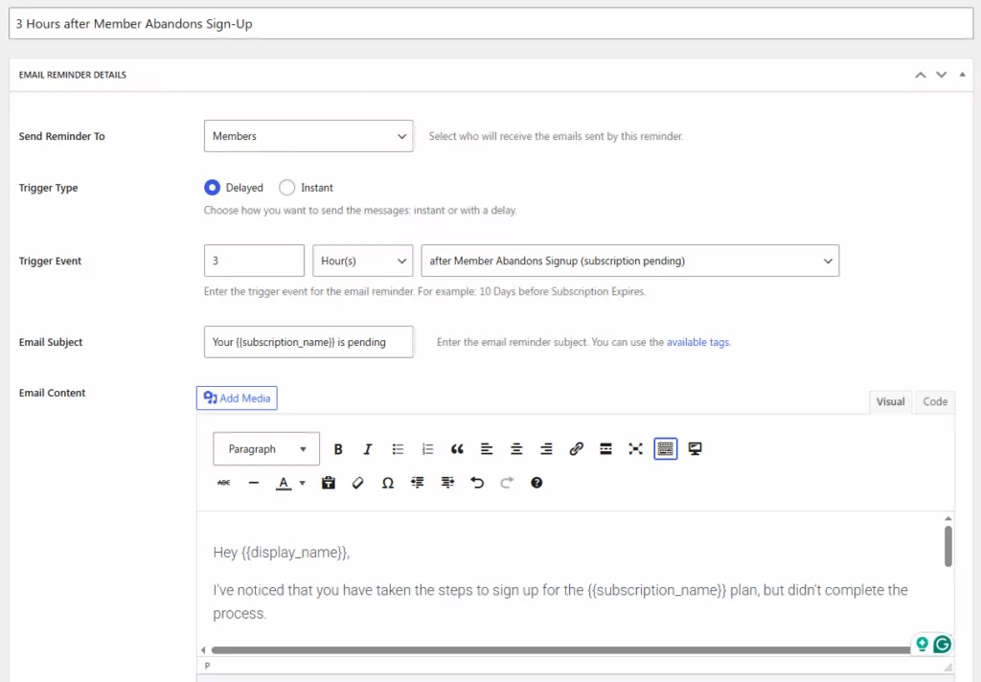981x682 pixels.
Task: Select the Delayed trigger type
Action: 213,188
